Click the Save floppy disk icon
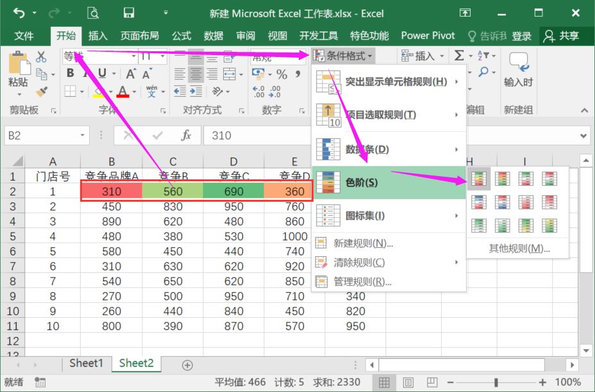The height and width of the screenshot is (392, 595). 129,13
